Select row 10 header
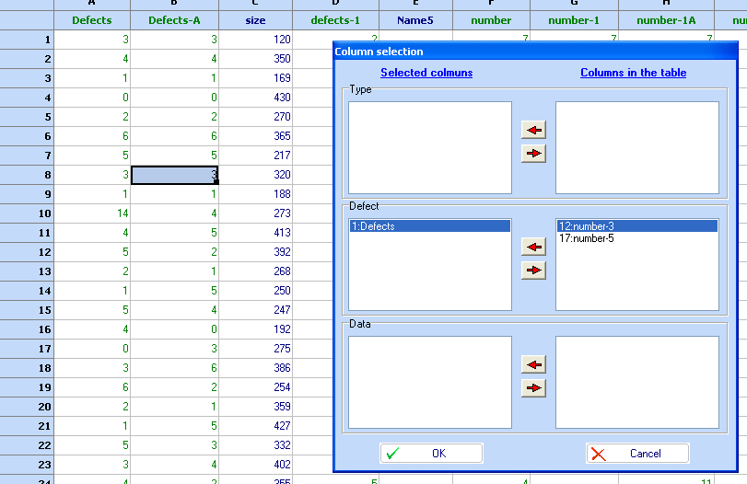The width and height of the screenshot is (747, 484). tap(27, 213)
